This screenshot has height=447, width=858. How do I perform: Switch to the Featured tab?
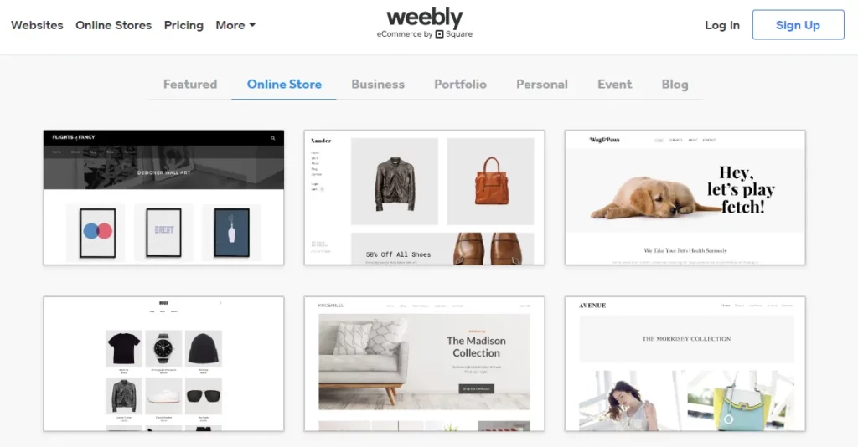[x=190, y=85]
